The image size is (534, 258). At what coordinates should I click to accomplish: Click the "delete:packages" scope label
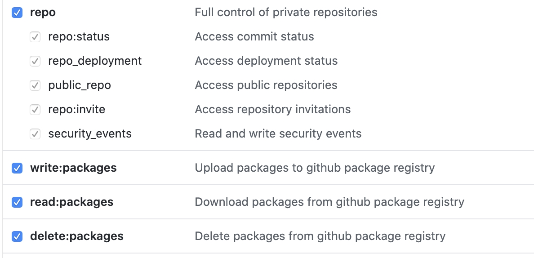tap(76, 236)
